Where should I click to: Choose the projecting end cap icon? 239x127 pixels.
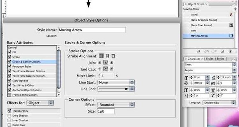pos(112,69)
